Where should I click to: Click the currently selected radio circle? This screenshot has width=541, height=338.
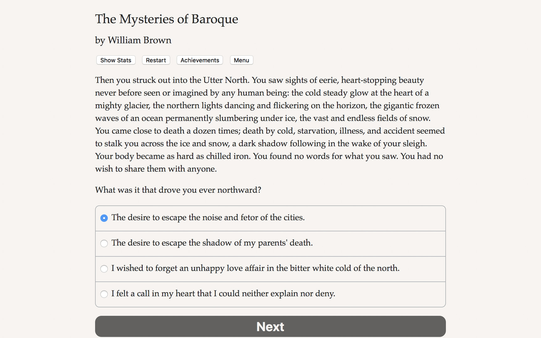(104, 218)
